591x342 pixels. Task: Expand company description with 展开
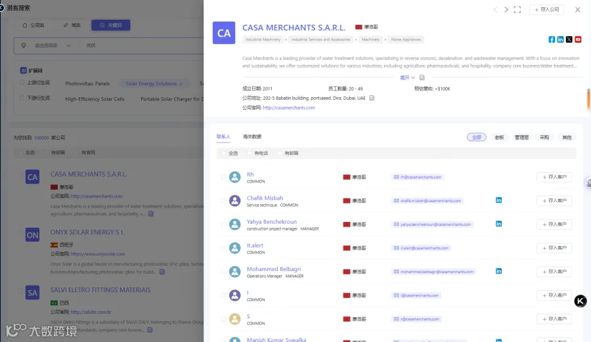point(407,77)
